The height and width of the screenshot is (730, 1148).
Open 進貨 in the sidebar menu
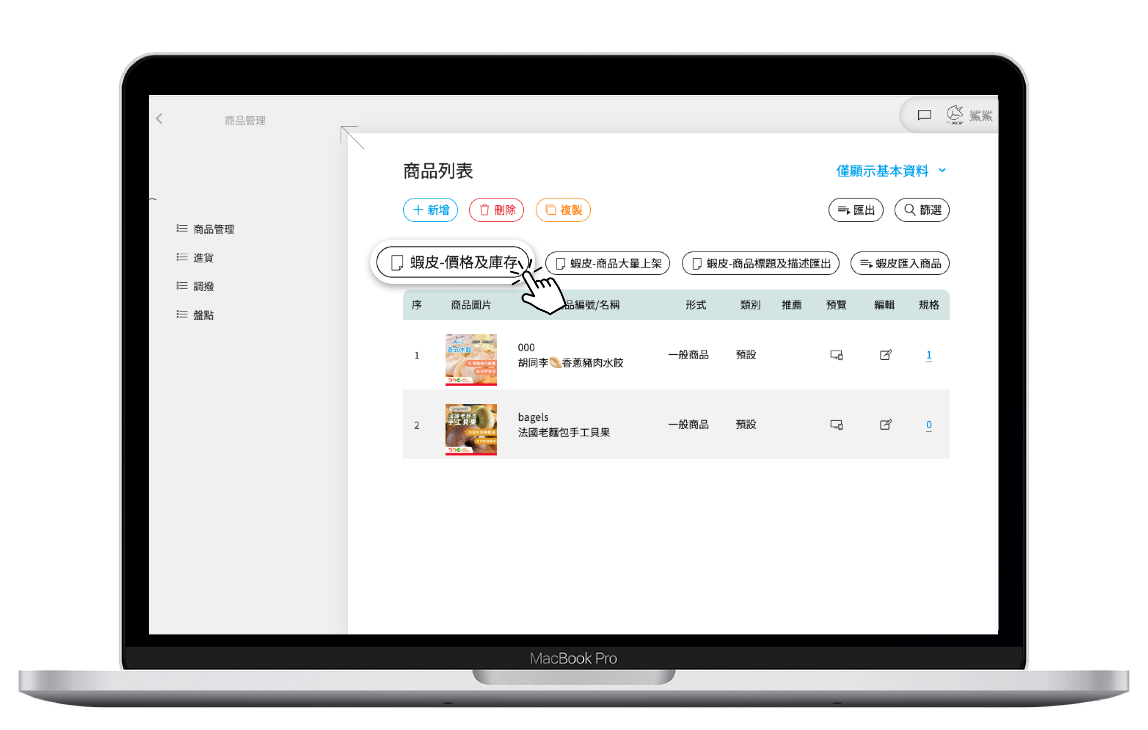click(x=203, y=258)
